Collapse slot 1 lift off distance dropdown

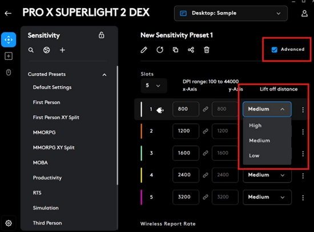tap(267, 109)
